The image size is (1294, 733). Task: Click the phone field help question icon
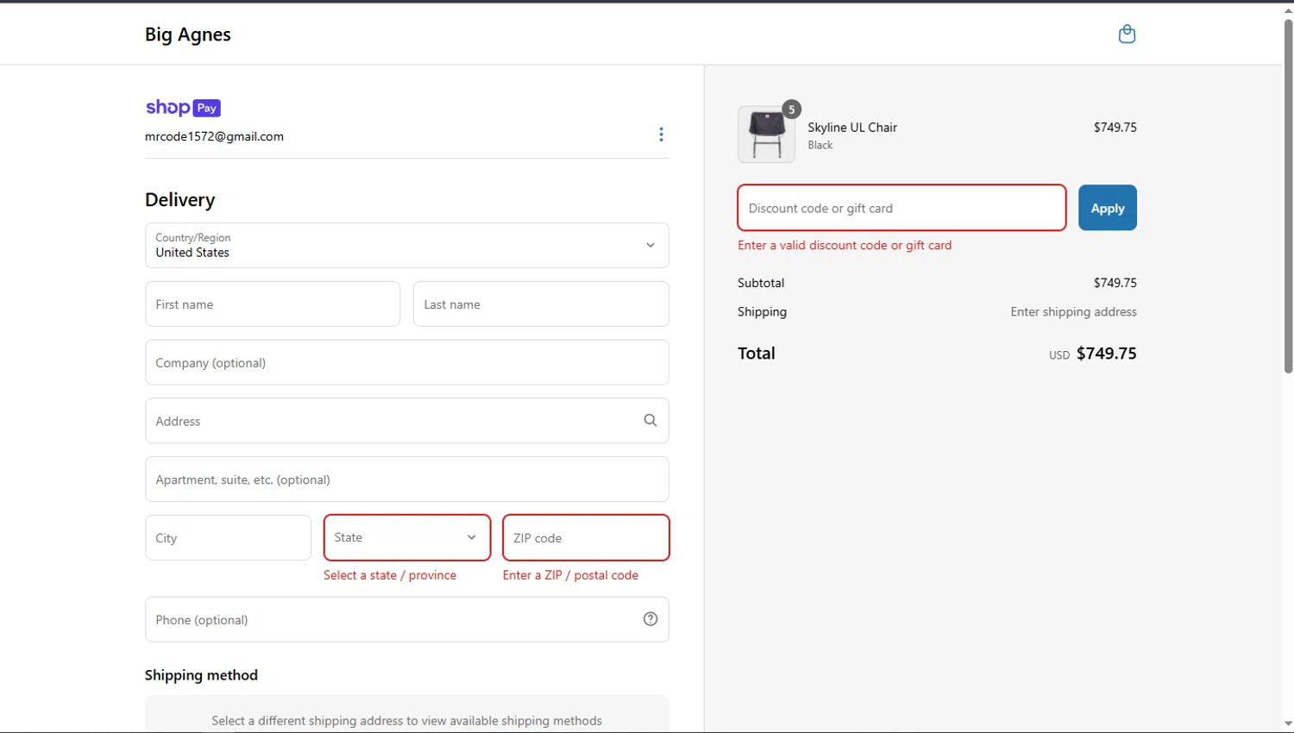click(x=650, y=619)
